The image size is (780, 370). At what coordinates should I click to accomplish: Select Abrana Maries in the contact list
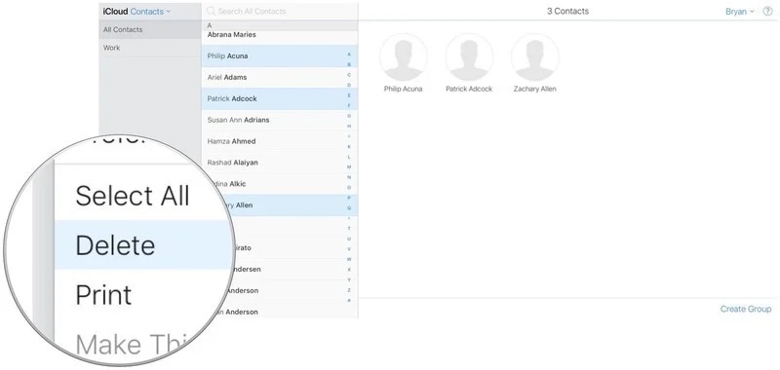click(x=280, y=35)
